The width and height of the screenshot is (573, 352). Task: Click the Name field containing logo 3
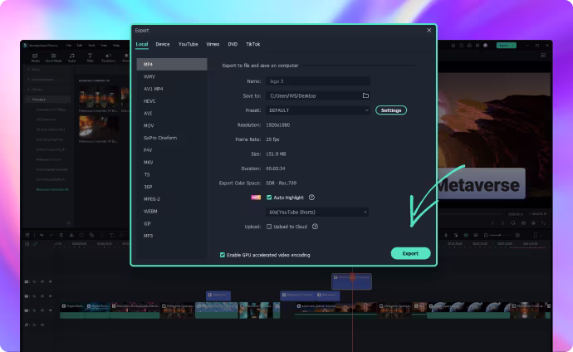click(317, 81)
